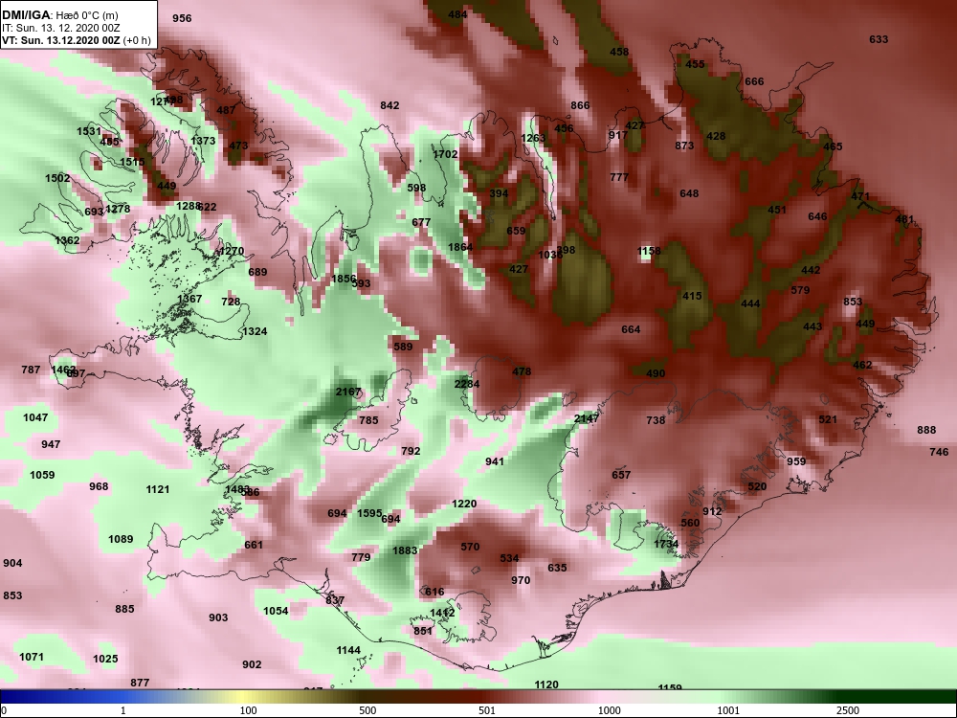Click the height value 1089
The width and height of the screenshot is (957, 718).
coord(121,539)
